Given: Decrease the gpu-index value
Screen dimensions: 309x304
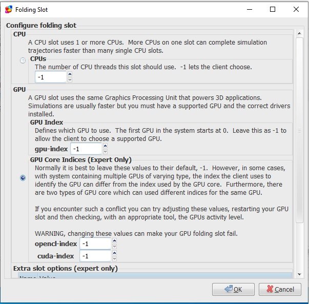Looking at the screenshot, I should tap(105, 152).
